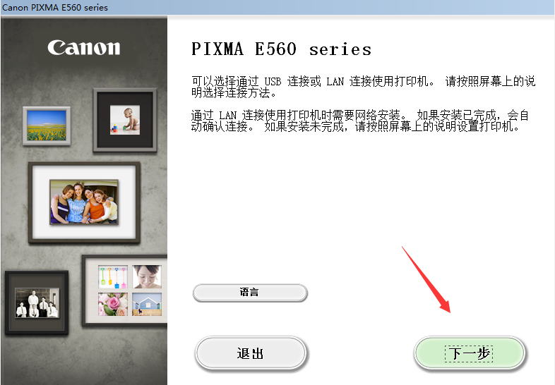Select the sunflower field framed photo
The image size is (555, 385).
tap(47, 126)
